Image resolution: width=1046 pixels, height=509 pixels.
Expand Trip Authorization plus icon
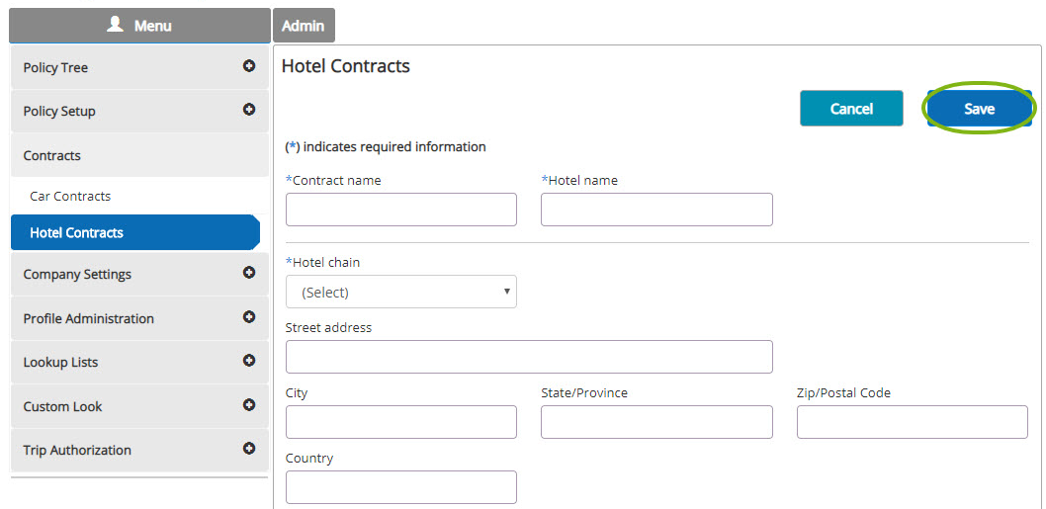click(249, 449)
